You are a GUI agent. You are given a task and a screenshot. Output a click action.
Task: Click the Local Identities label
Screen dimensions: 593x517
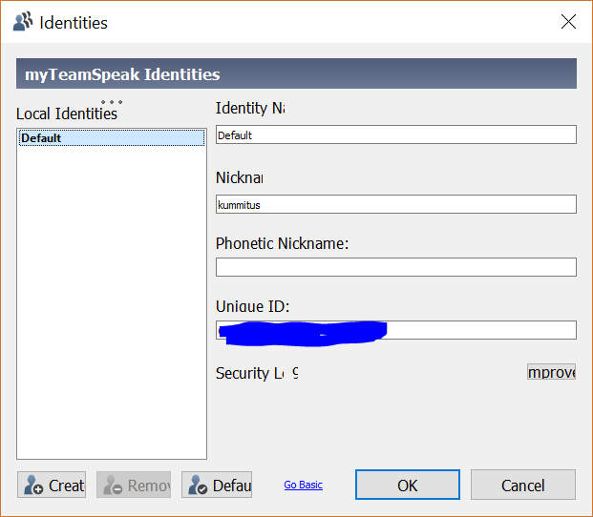tap(66, 114)
